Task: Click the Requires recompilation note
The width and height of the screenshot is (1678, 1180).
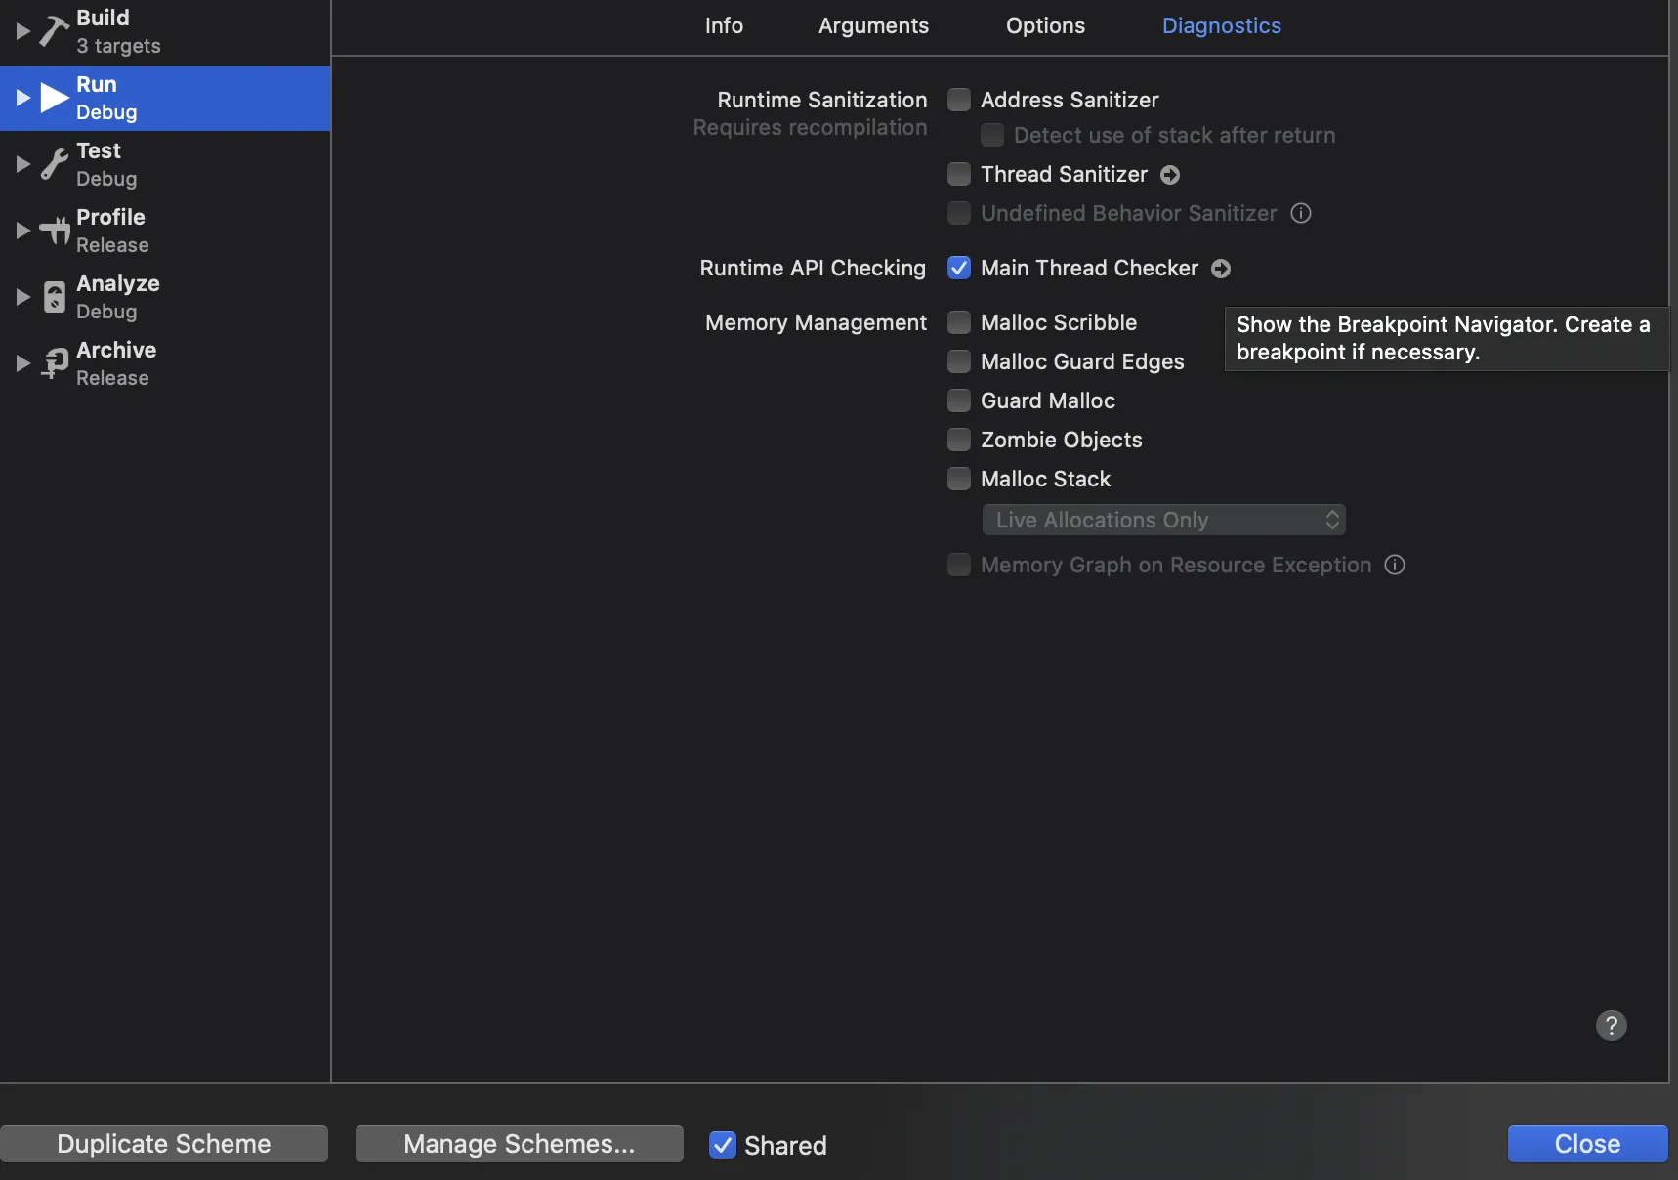Action: click(810, 128)
